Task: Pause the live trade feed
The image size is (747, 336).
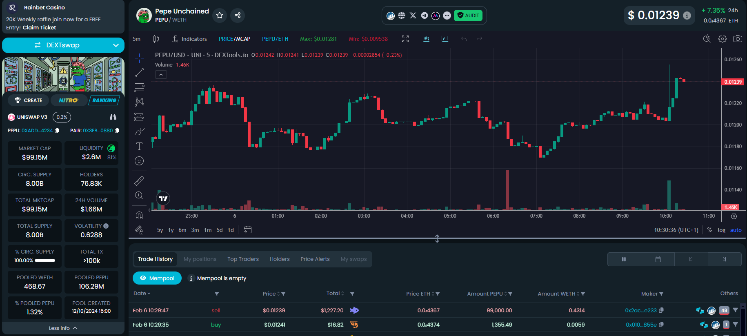Action: tap(624, 259)
